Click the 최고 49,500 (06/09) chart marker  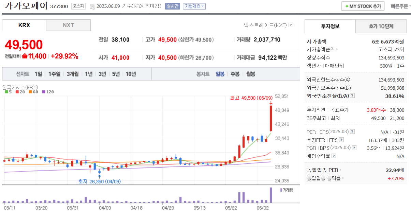251,98
